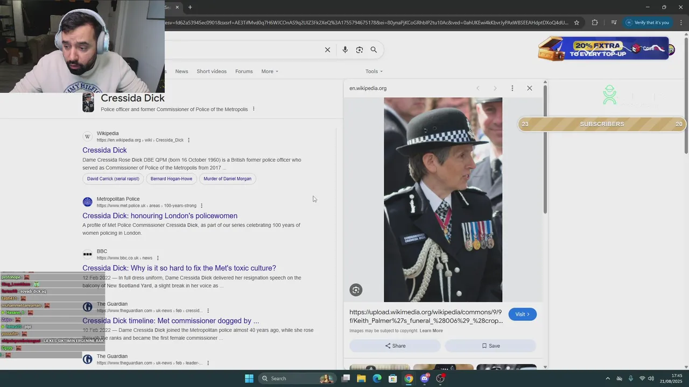The width and height of the screenshot is (689, 387).
Task: Click the magnifier search submit icon
Action: click(x=374, y=49)
